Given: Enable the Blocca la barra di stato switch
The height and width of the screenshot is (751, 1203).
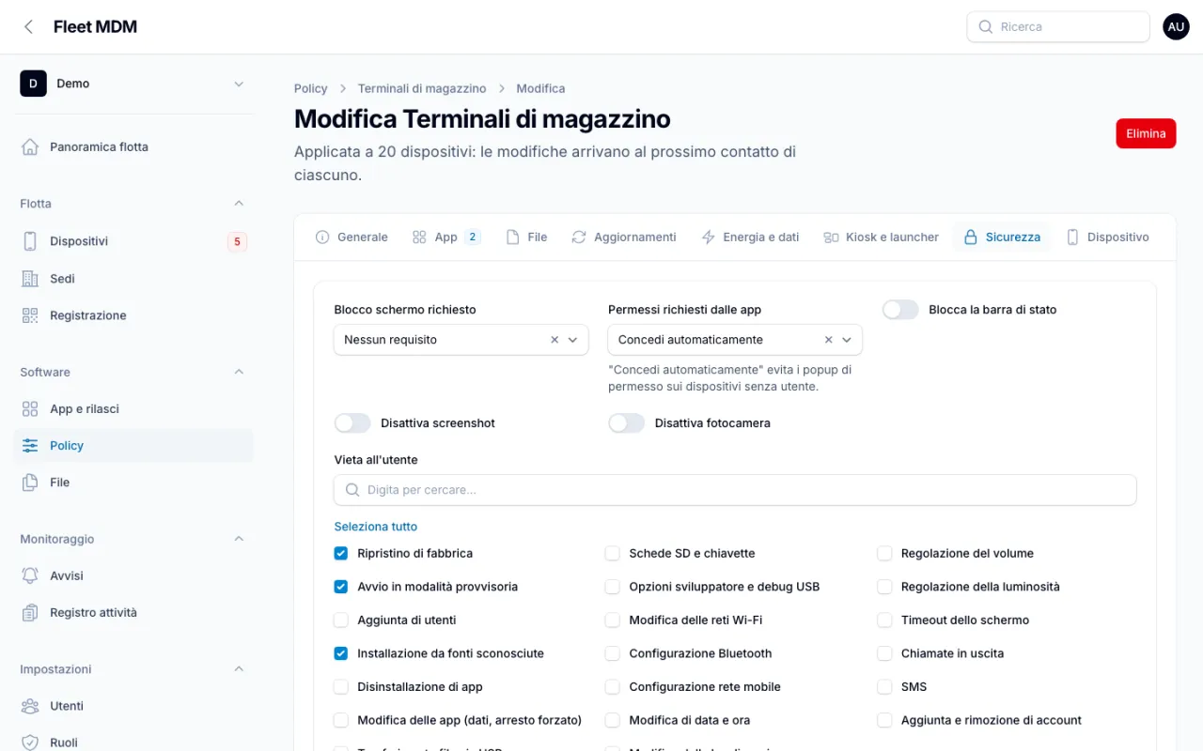Looking at the screenshot, I should coord(900,310).
